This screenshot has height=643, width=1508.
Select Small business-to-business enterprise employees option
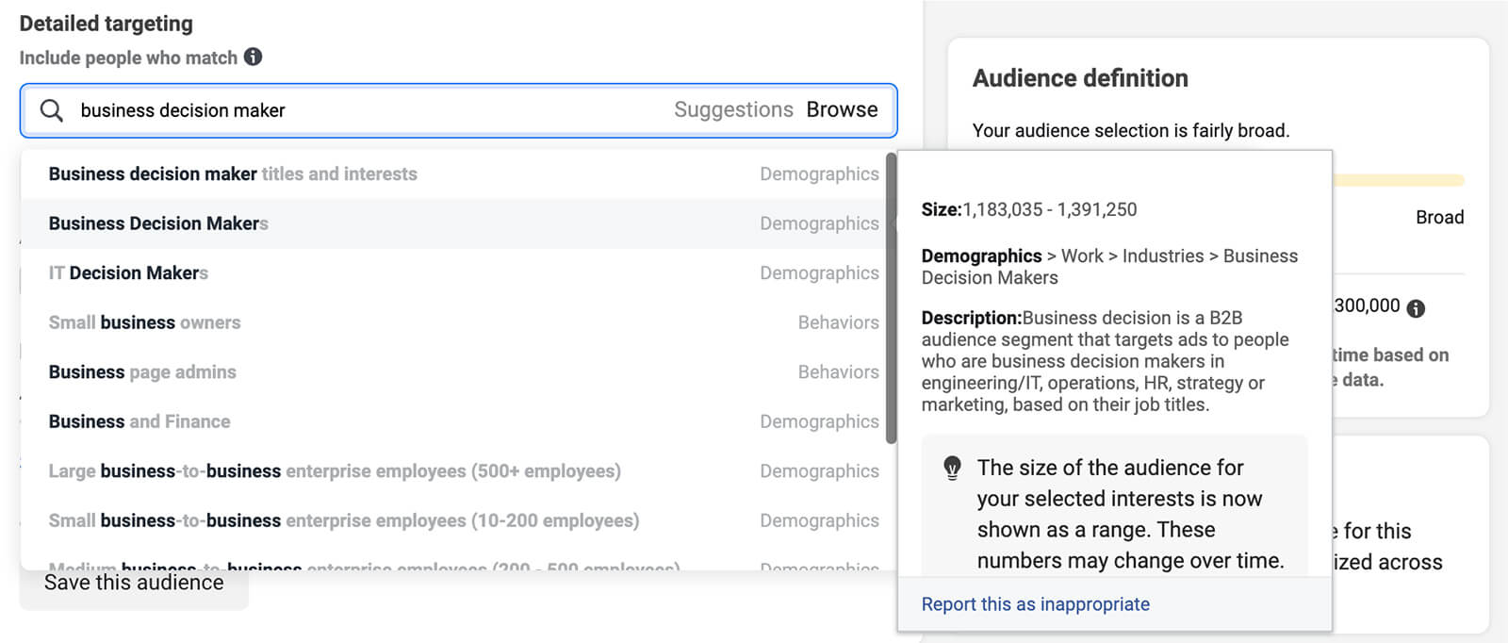tap(344, 520)
